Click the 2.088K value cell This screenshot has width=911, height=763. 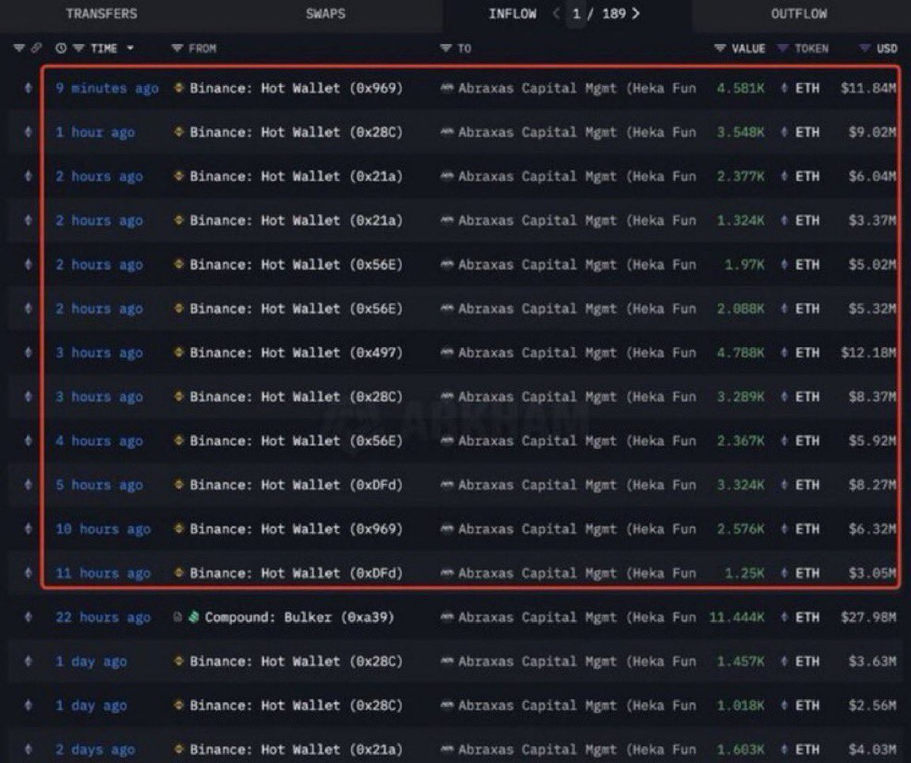[x=740, y=308]
